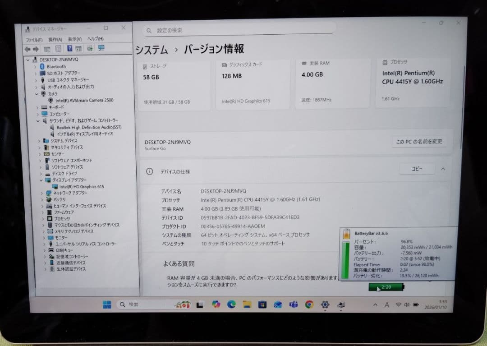Collapse the カメラ category
Viewport: 487px width, 346px height.
pyautogui.click(x=37, y=94)
